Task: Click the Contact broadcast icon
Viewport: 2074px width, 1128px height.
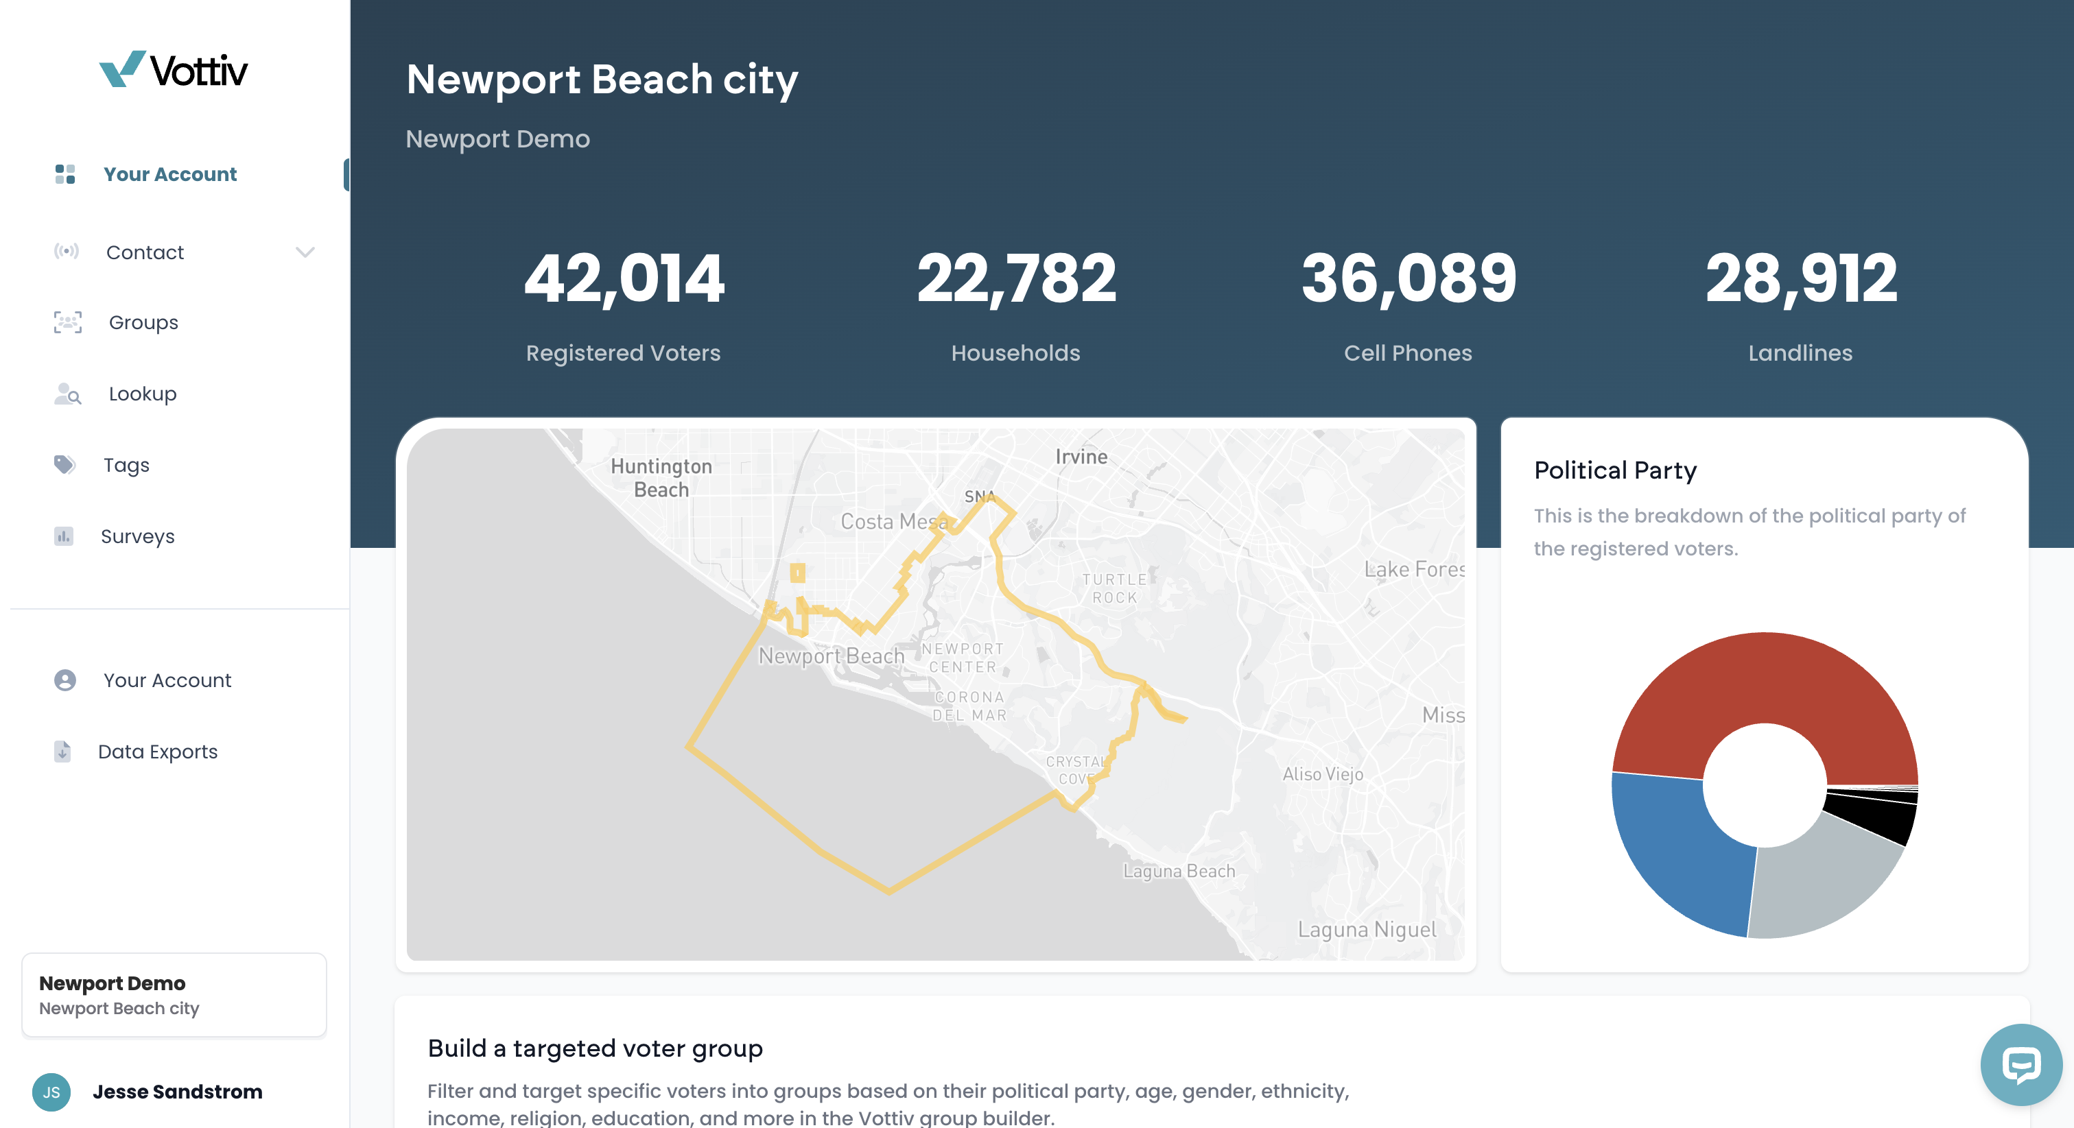Action: click(x=66, y=252)
